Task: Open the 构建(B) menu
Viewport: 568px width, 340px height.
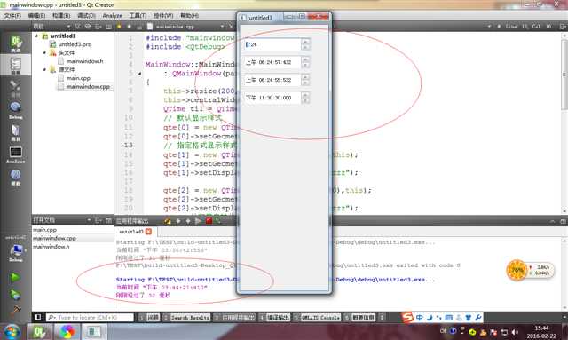Action: (61, 16)
